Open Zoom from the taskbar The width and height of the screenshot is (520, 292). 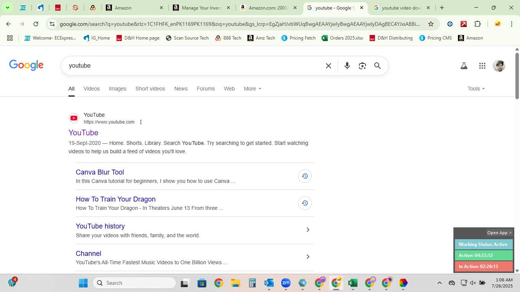click(286, 283)
